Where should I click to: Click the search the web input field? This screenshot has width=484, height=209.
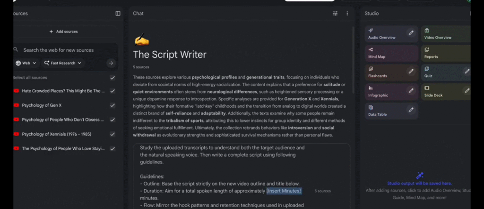coord(61,50)
